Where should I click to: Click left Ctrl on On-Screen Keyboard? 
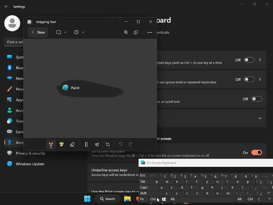tap(153, 199)
